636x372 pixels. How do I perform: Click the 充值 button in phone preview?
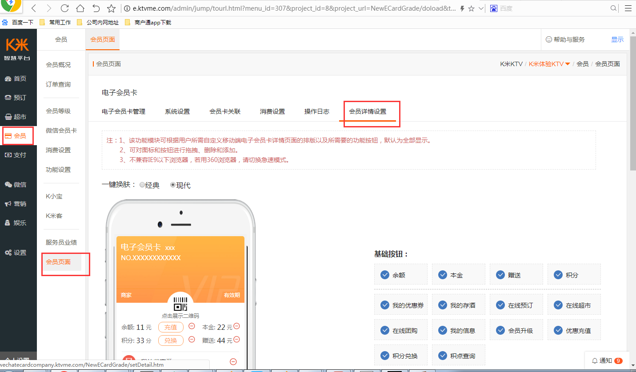(171, 327)
